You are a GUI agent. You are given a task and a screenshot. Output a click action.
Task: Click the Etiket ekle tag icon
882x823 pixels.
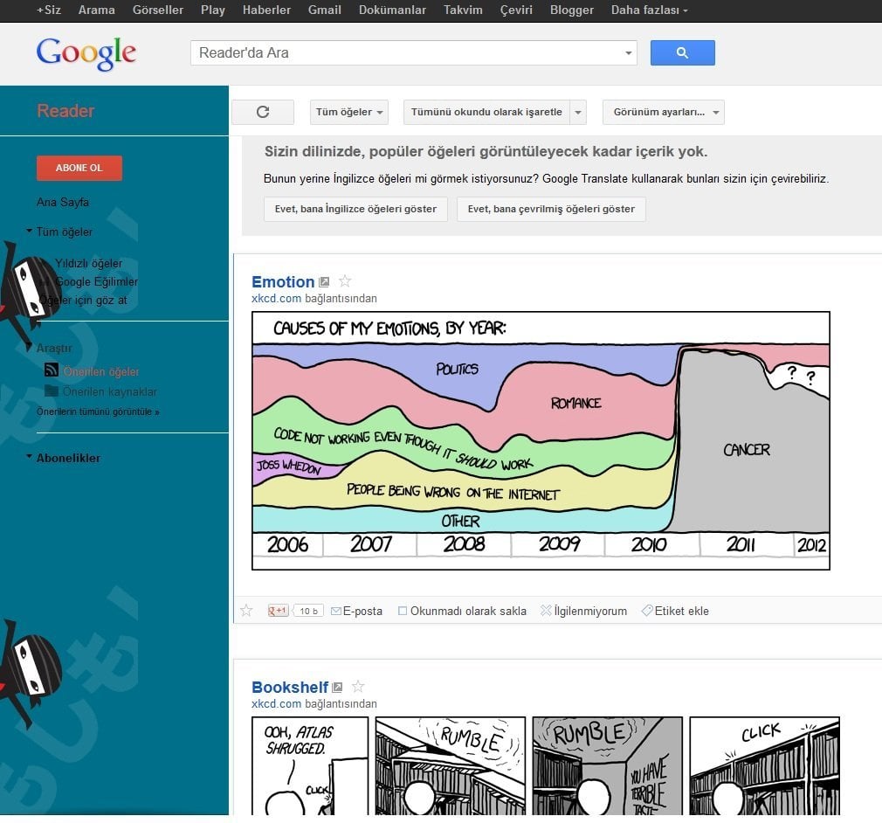pyautogui.click(x=647, y=610)
